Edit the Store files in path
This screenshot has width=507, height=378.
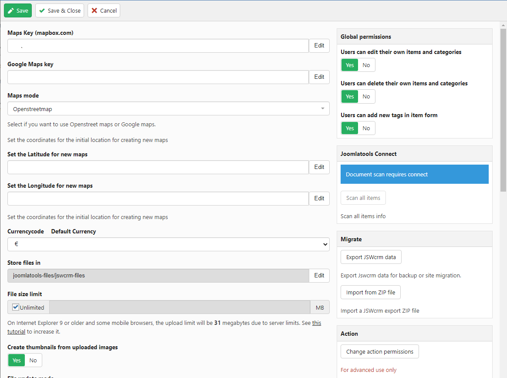point(319,276)
